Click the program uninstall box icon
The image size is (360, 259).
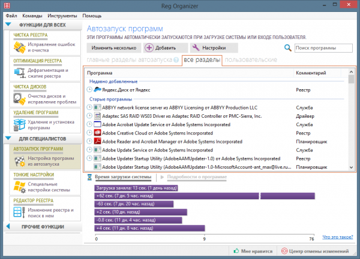click(19, 124)
